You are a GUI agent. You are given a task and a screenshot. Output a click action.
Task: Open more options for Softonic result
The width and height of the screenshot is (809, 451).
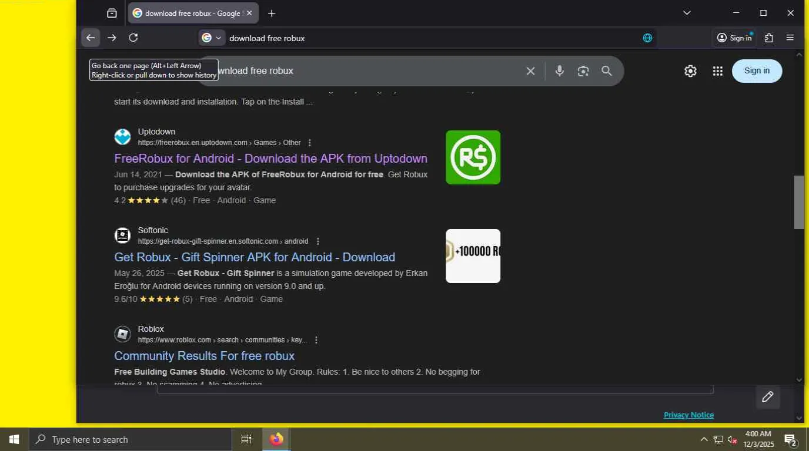coord(318,241)
